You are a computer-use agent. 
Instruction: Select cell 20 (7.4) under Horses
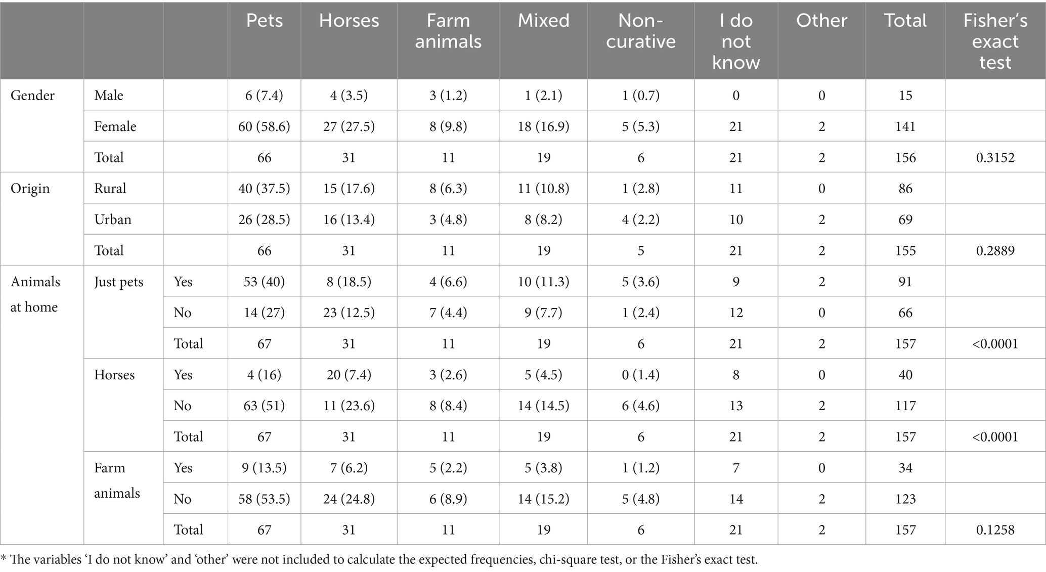pos(348,375)
